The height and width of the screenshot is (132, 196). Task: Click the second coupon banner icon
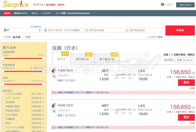coord(55,127)
